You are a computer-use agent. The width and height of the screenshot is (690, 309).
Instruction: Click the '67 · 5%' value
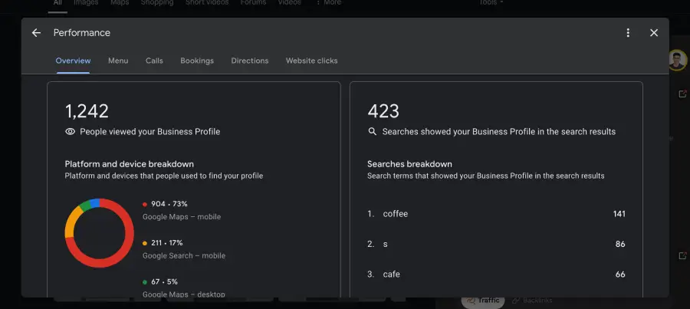[165, 281]
